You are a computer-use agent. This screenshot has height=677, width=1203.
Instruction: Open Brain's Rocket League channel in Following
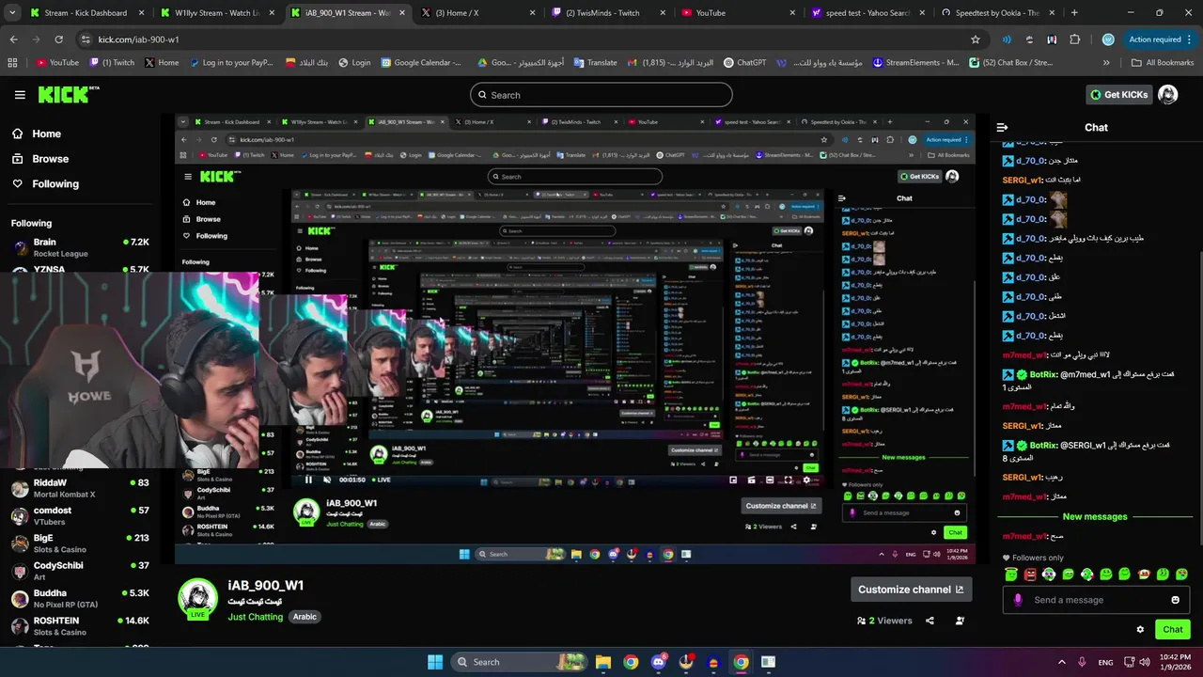(x=79, y=248)
